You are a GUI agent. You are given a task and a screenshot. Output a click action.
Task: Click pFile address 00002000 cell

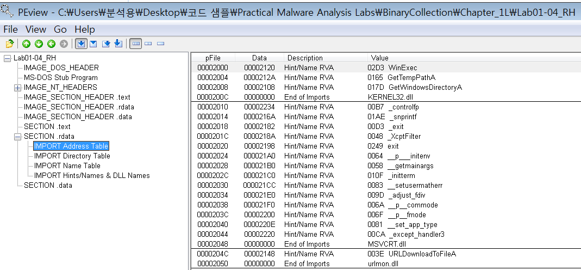[x=213, y=68]
